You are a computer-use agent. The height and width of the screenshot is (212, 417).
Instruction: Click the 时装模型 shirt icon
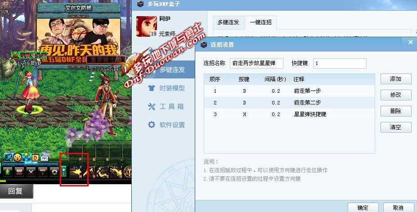tap(151, 88)
